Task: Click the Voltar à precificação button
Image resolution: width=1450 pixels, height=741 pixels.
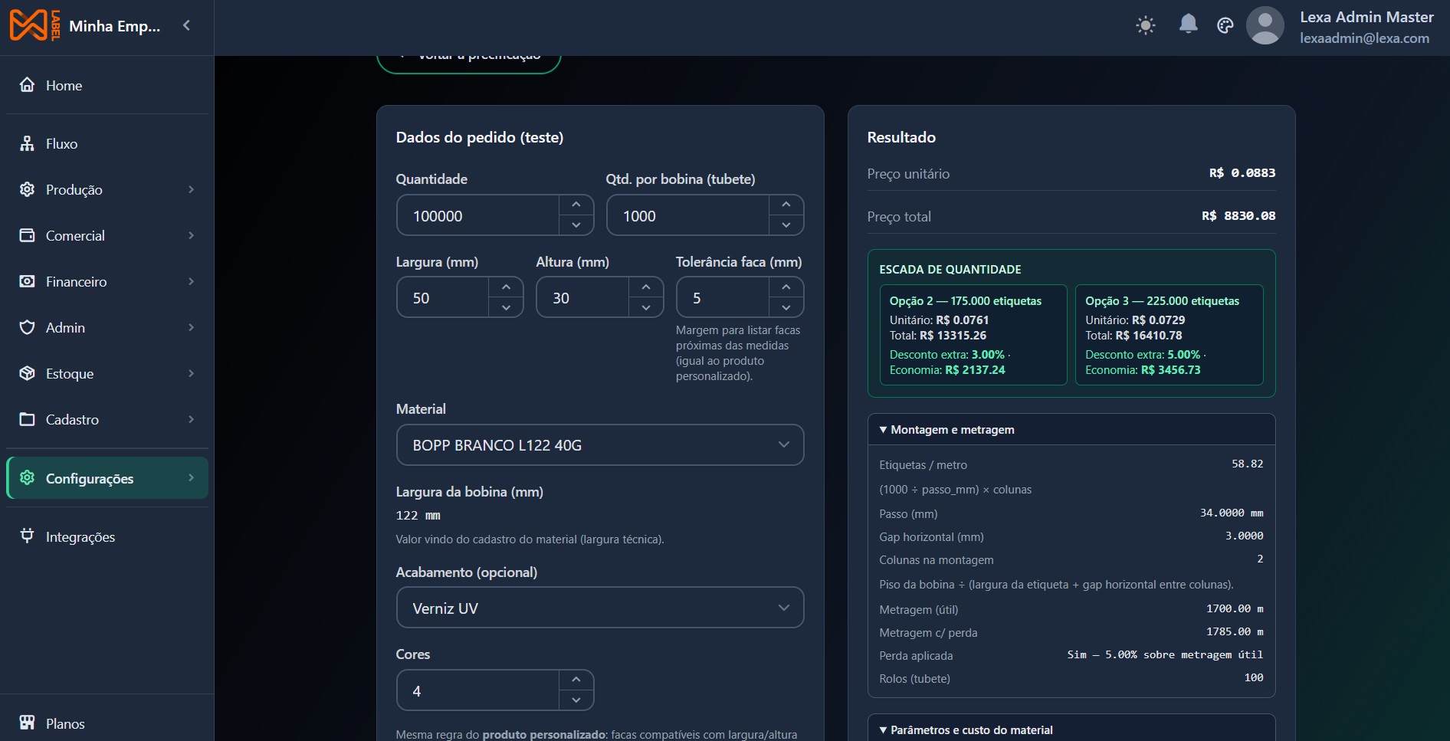Action: 469,64
